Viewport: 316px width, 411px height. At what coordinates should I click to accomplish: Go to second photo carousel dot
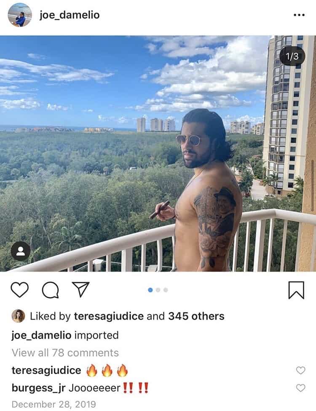coord(158,290)
